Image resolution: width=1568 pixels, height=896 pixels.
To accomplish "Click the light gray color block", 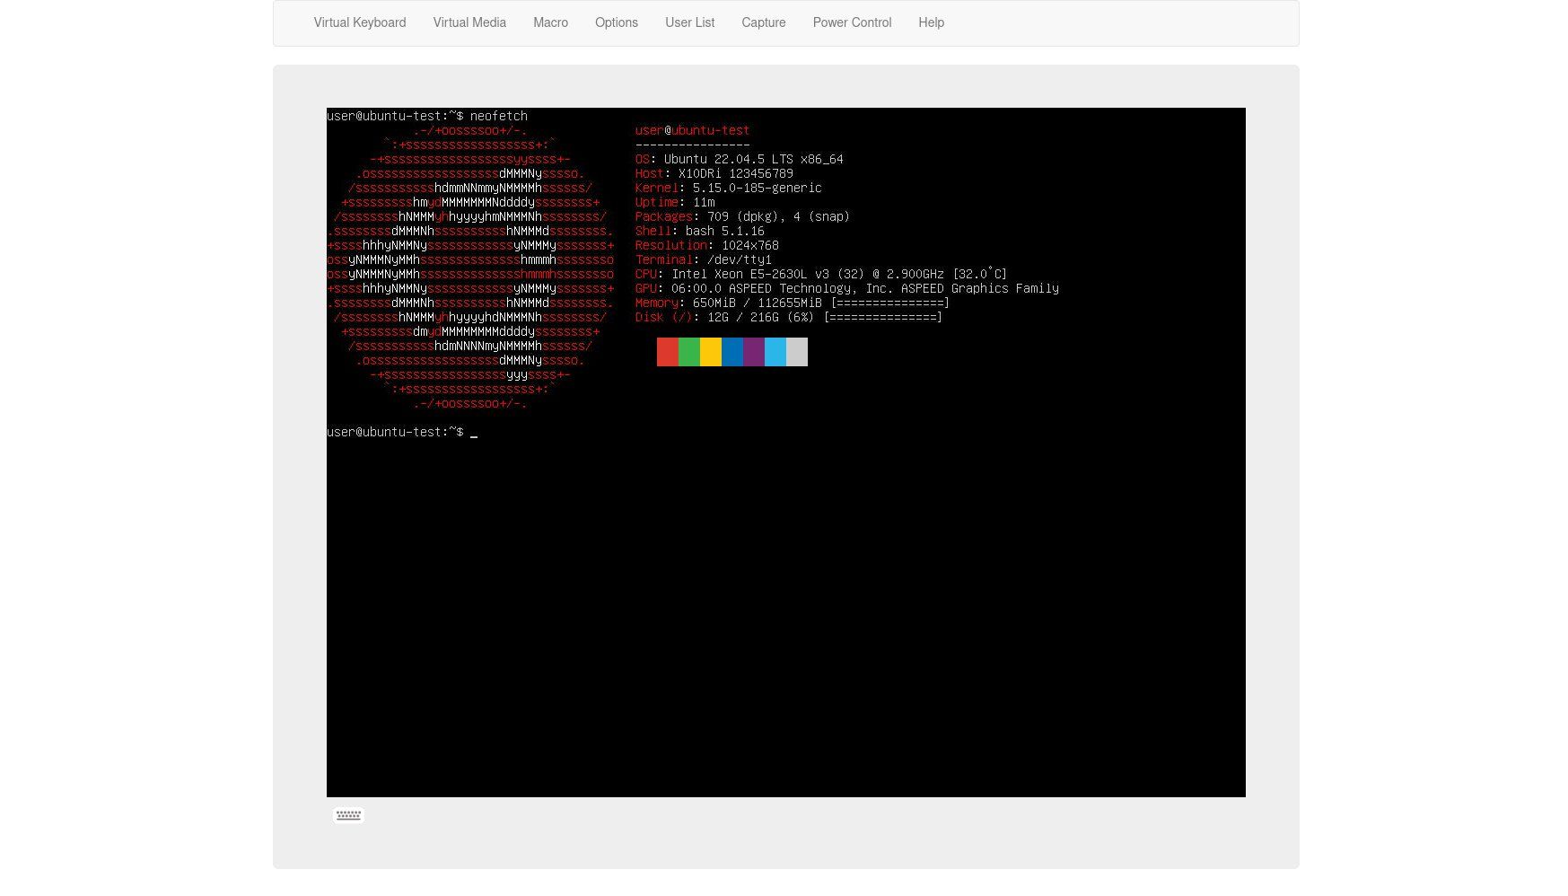I will point(797,352).
